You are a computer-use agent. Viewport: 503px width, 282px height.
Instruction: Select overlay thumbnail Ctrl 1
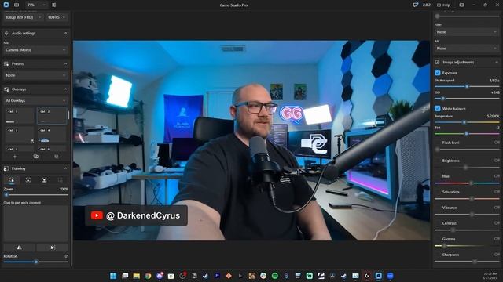[x=20, y=116]
